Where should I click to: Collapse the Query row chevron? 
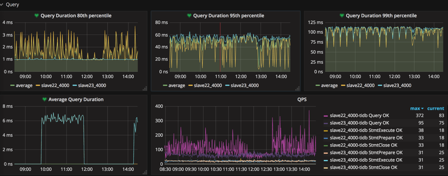(1, 5)
